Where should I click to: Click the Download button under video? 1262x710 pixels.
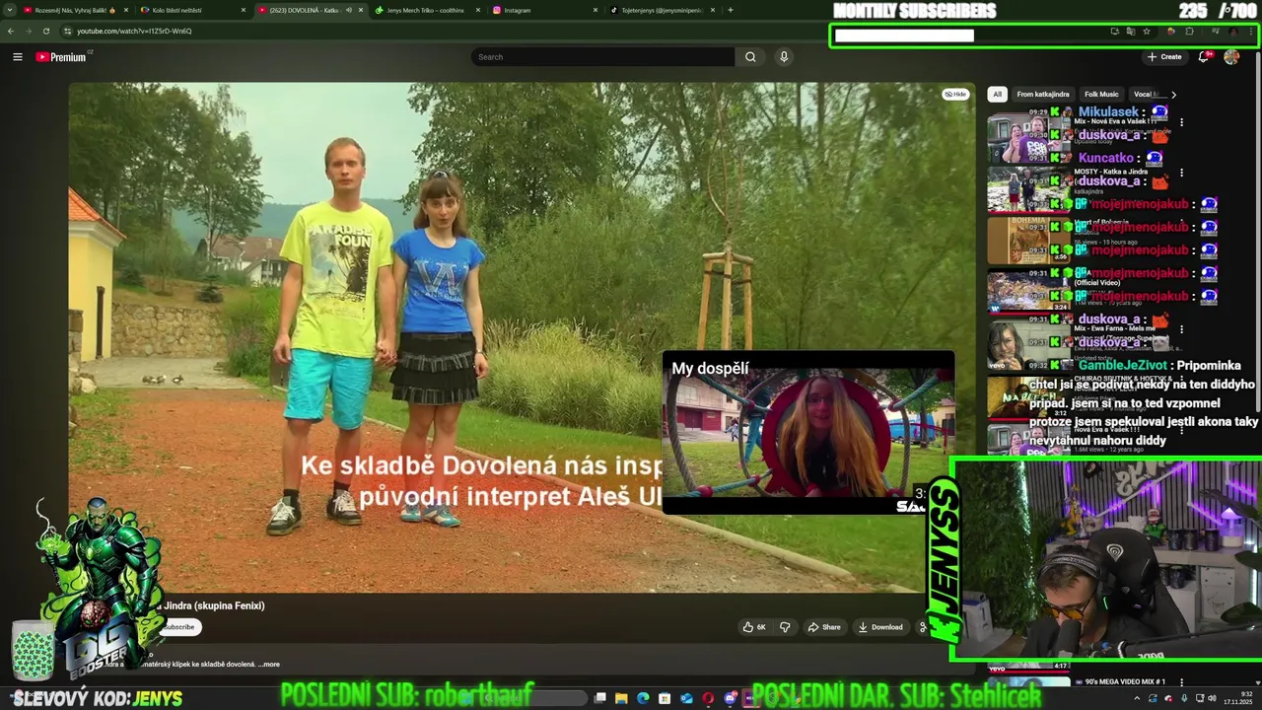click(x=880, y=627)
